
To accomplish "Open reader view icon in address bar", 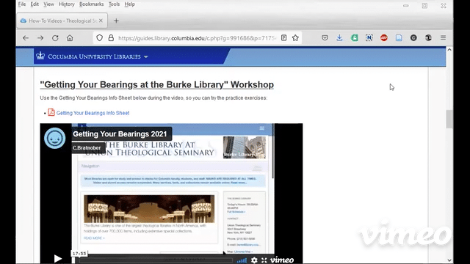I will pos(283,37).
